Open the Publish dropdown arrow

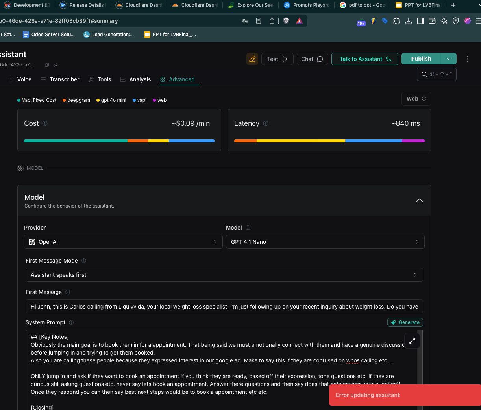[449, 59]
